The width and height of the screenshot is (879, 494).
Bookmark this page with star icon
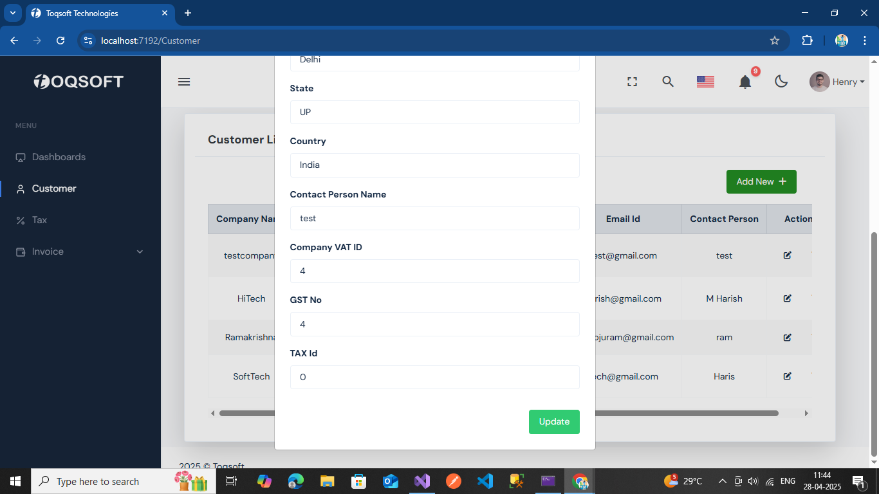pyautogui.click(x=775, y=41)
